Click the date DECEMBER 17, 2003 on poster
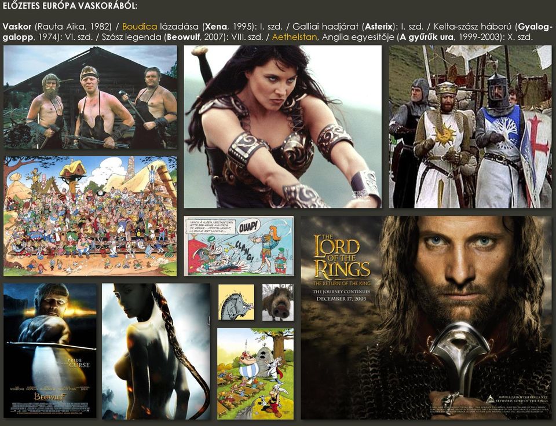This screenshot has width=556, height=426. click(x=341, y=299)
